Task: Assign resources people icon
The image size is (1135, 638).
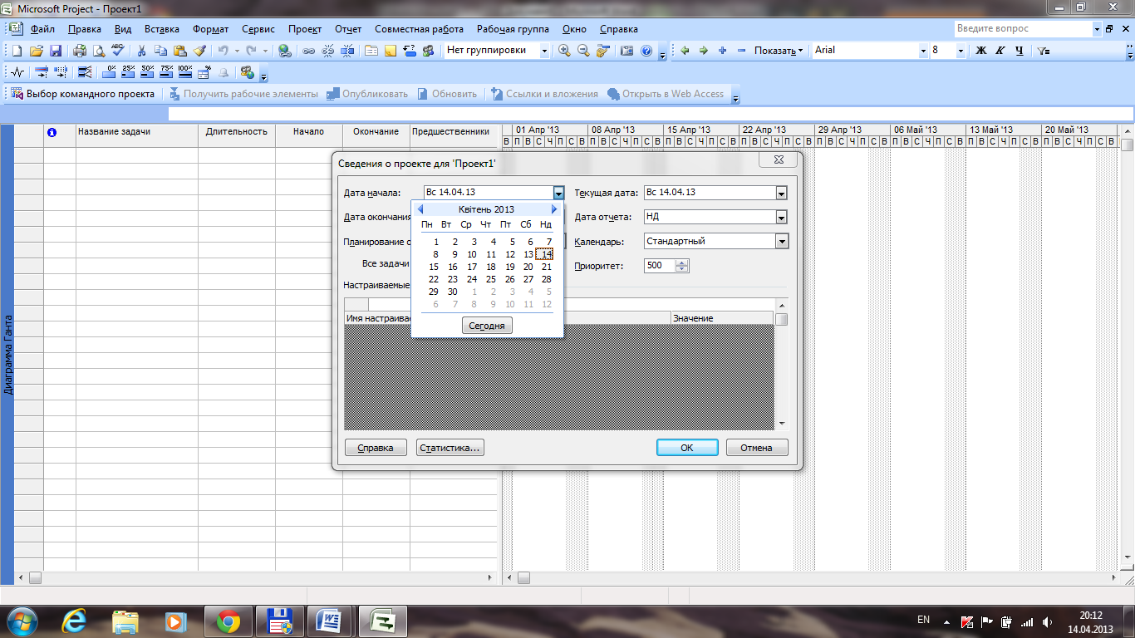Action: coord(429,51)
